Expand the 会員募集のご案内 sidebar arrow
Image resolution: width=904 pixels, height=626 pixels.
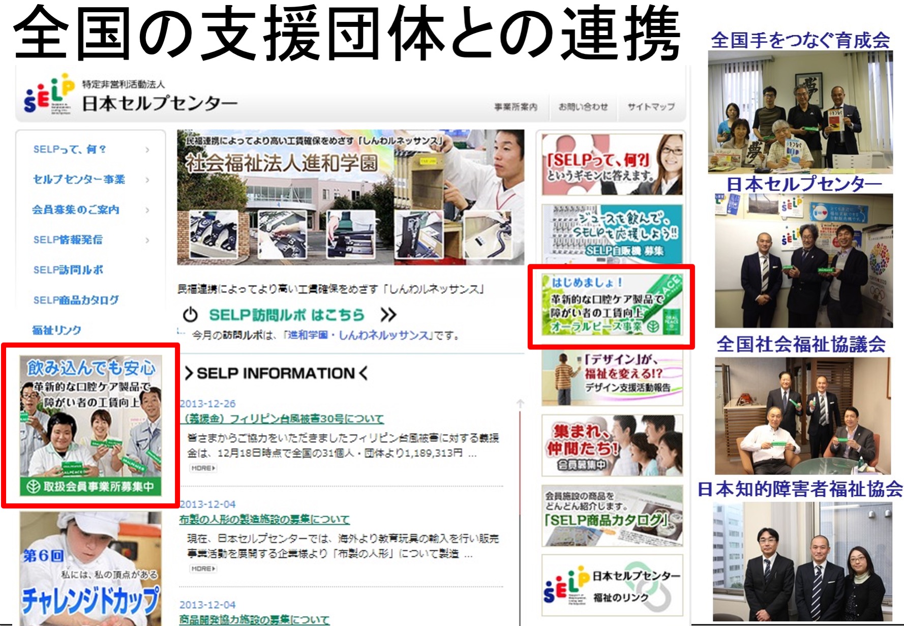147,210
